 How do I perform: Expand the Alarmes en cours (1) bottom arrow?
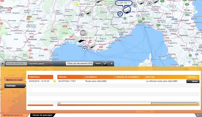click(25, 115)
